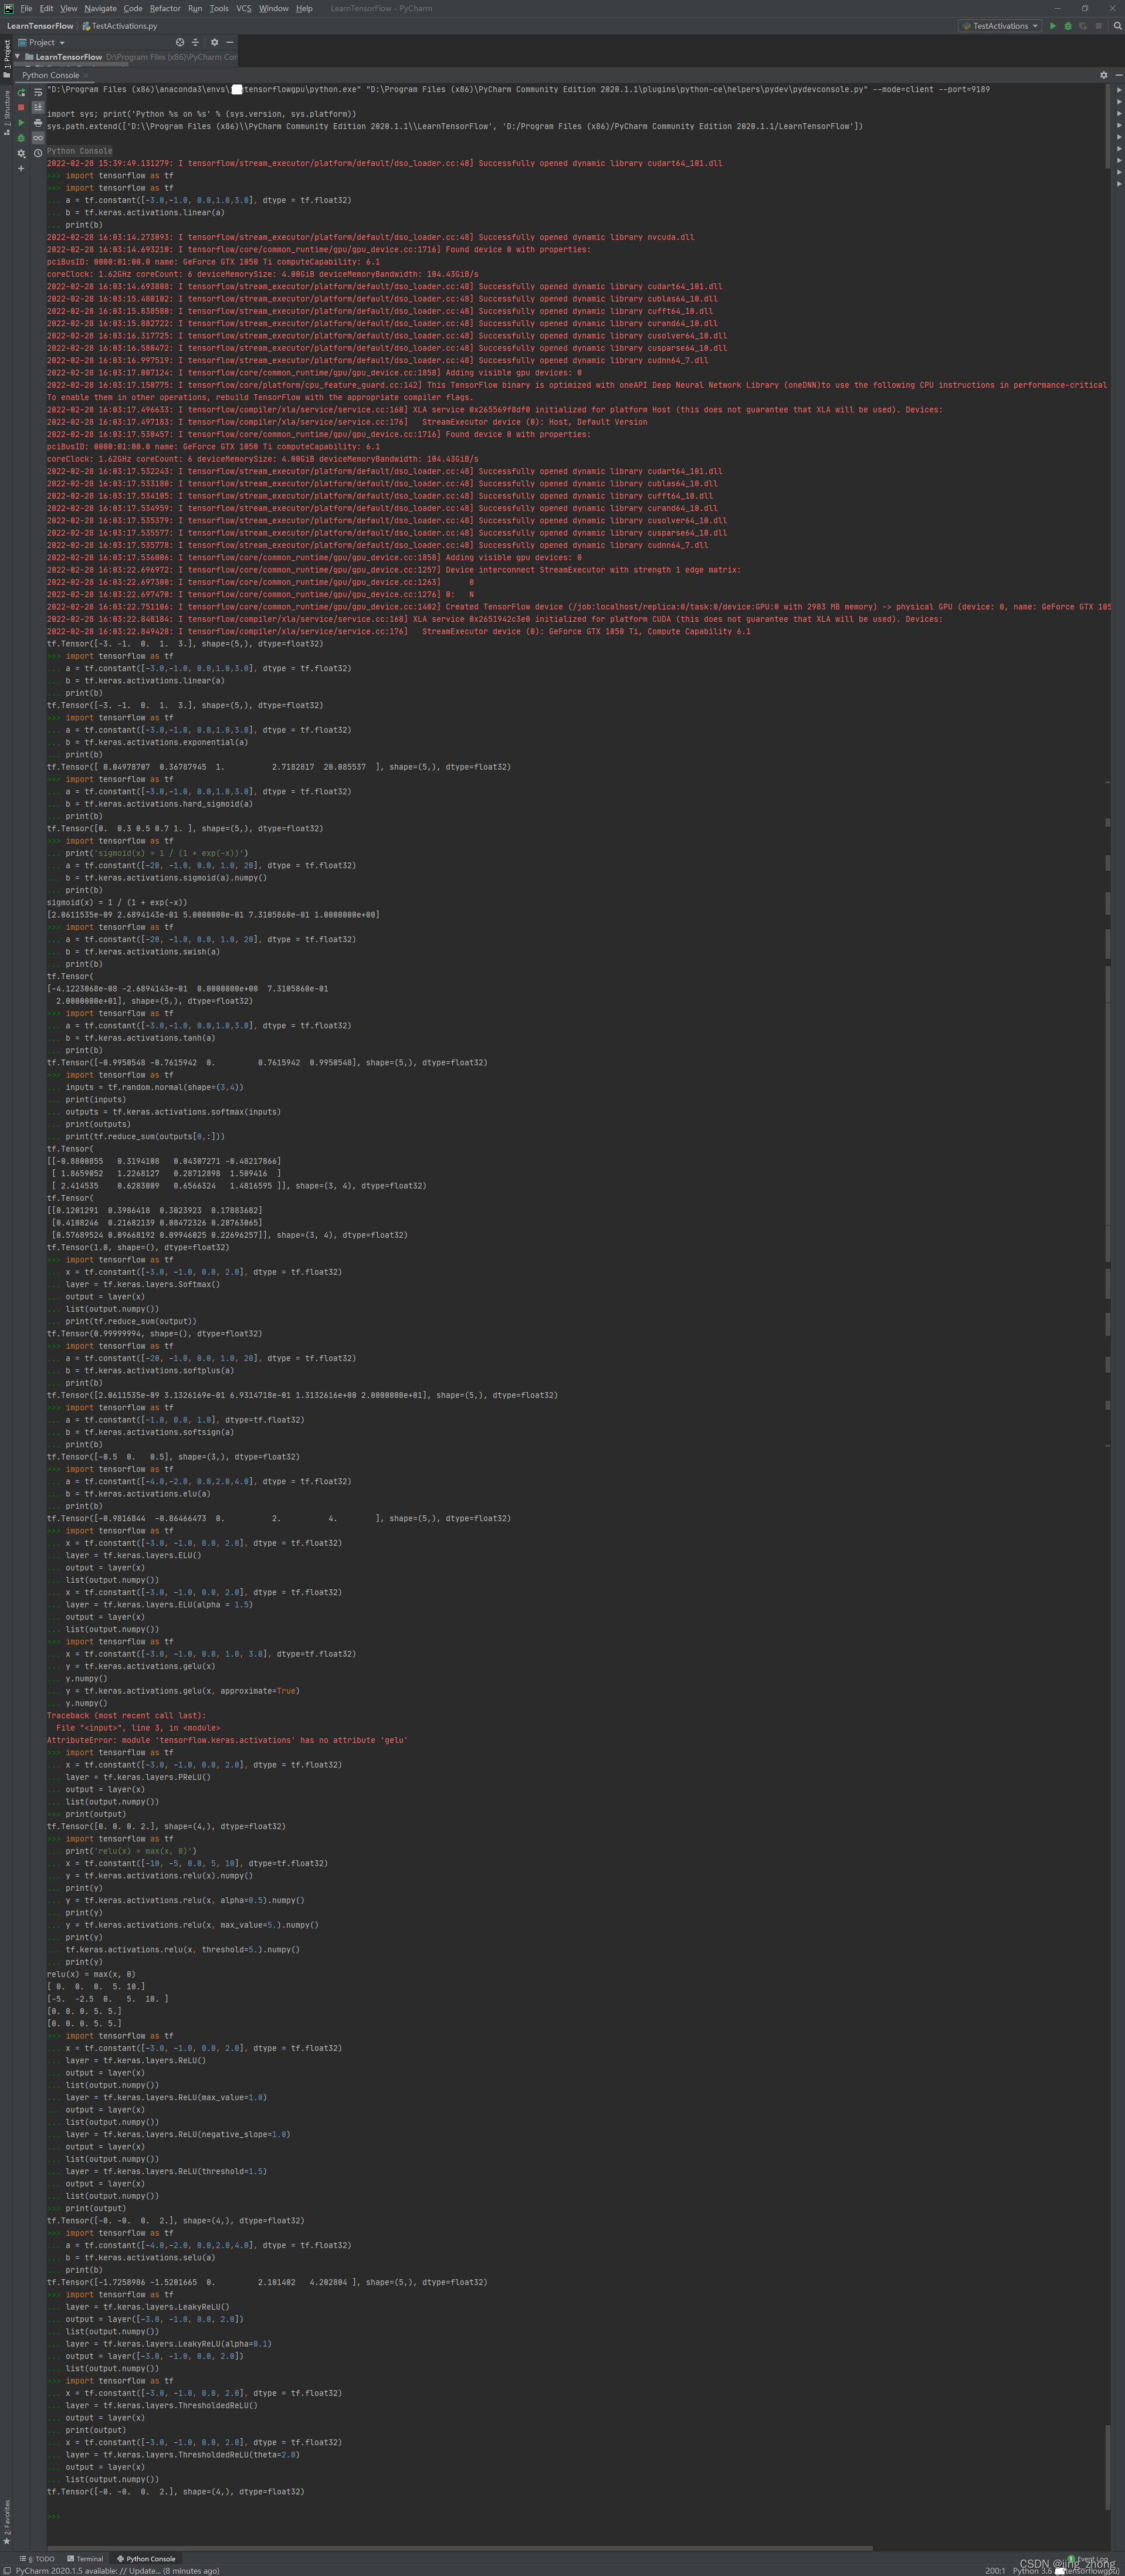The height and width of the screenshot is (2576, 1125).
Task: Run TestActivations with the green play button
Action: [x=1052, y=26]
